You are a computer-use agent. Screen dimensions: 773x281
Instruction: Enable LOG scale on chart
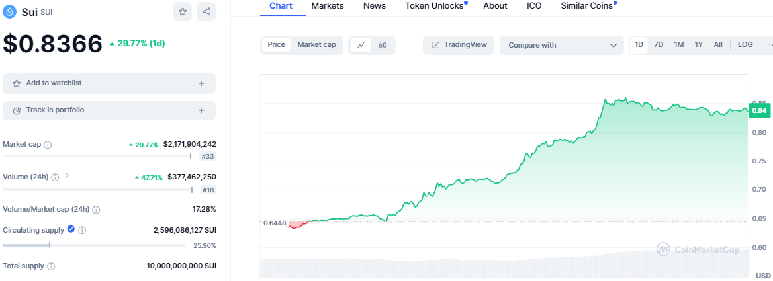(745, 45)
